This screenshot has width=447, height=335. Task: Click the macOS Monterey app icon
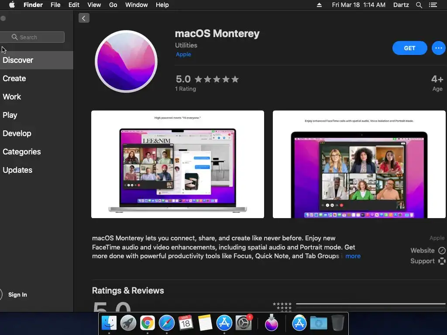click(x=126, y=62)
